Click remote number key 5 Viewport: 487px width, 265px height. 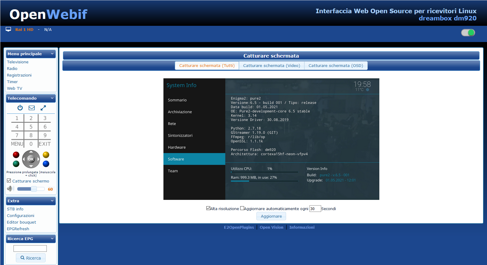point(31,127)
